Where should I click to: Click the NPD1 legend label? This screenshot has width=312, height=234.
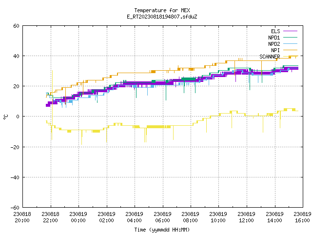pyautogui.click(x=274, y=38)
